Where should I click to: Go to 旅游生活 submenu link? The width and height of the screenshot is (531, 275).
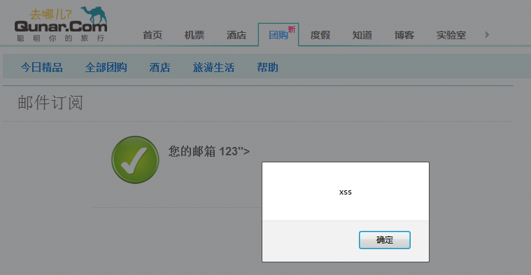[x=213, y=67]
